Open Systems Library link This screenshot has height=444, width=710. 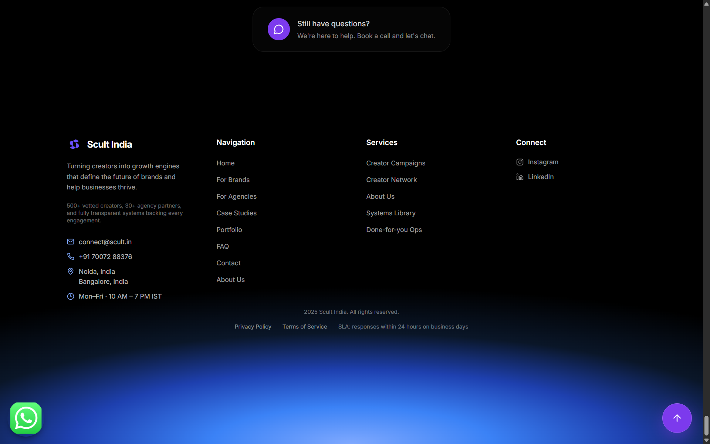point(391,213)
